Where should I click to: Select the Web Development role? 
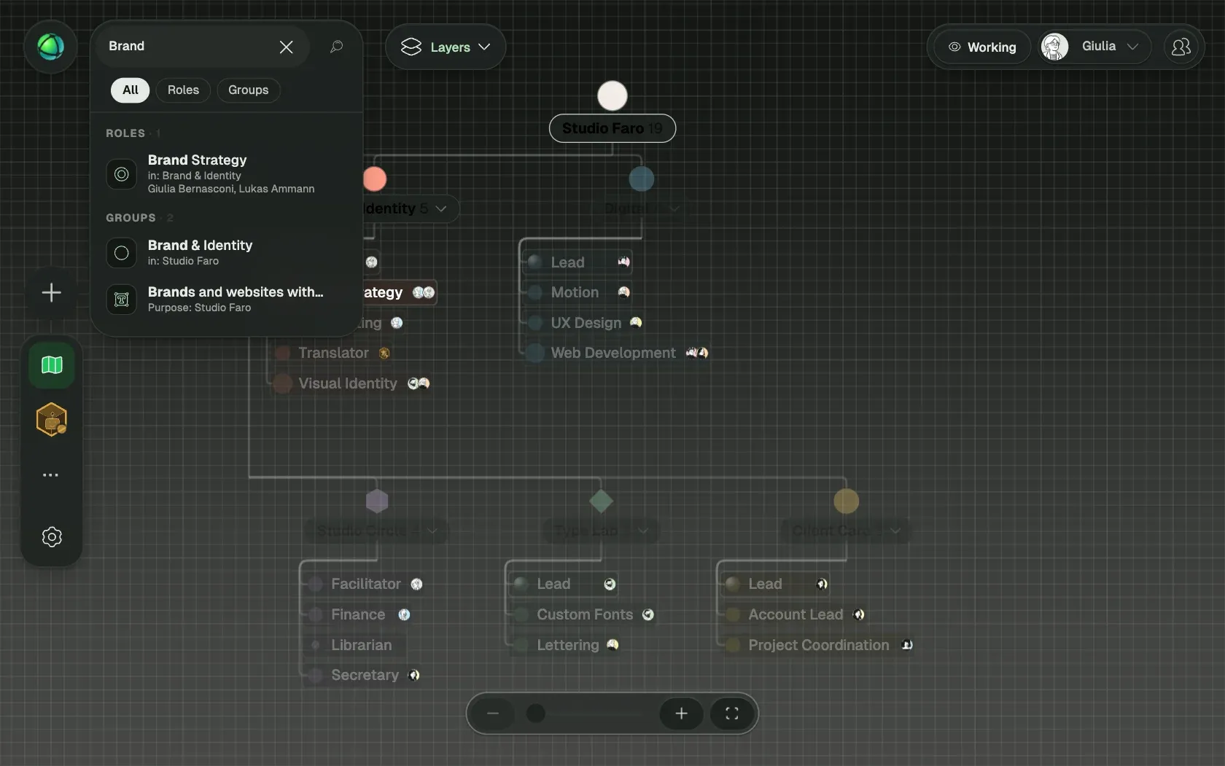617,353
